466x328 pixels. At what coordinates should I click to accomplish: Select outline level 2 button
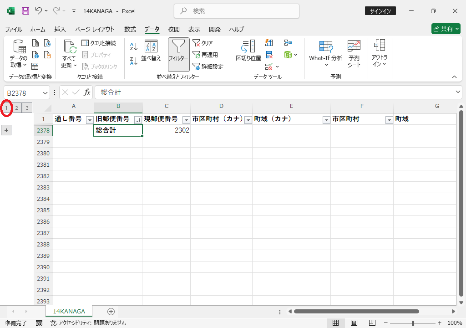(x=17, y=108)
